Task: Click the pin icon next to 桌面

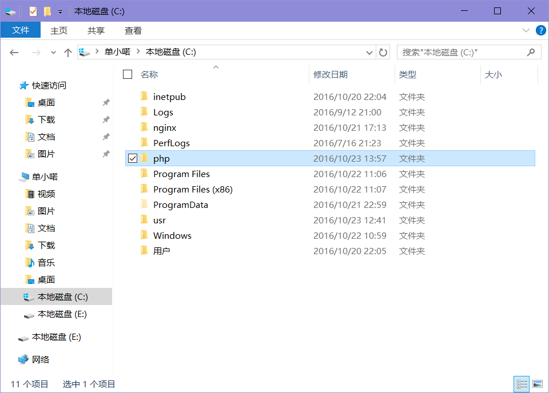Action: click(x=106, y=102)
